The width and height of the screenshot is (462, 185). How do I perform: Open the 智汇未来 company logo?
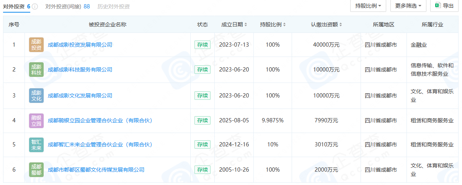pyautogui.click(x=36, y=144)
